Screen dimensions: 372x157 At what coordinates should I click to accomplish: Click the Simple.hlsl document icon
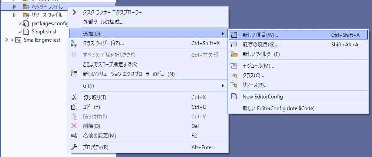[26, 32]
